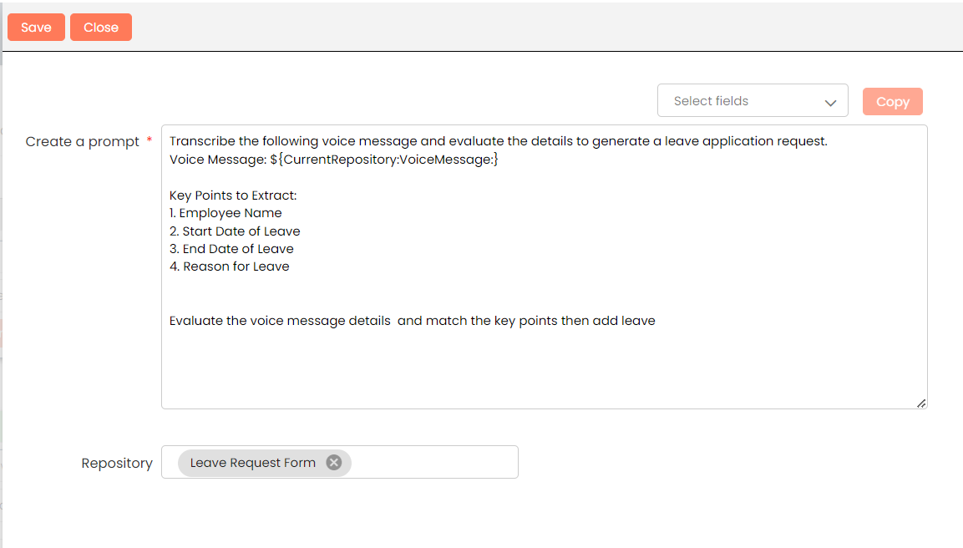Click the ${CurrentRepository:VoiceMessage:} placeholder text
This screenshot has width=963, height=548.
(384, 160)
